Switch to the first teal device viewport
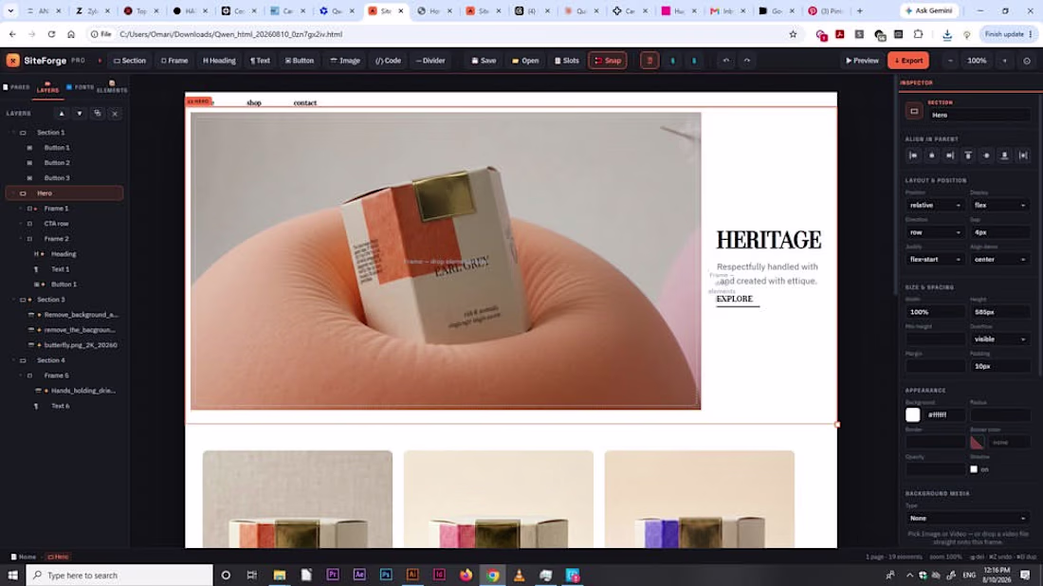 [672, 61]
